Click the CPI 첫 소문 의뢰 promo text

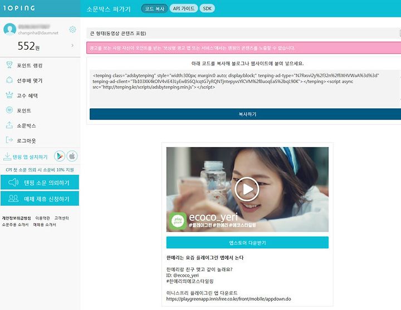click(40, 170)
